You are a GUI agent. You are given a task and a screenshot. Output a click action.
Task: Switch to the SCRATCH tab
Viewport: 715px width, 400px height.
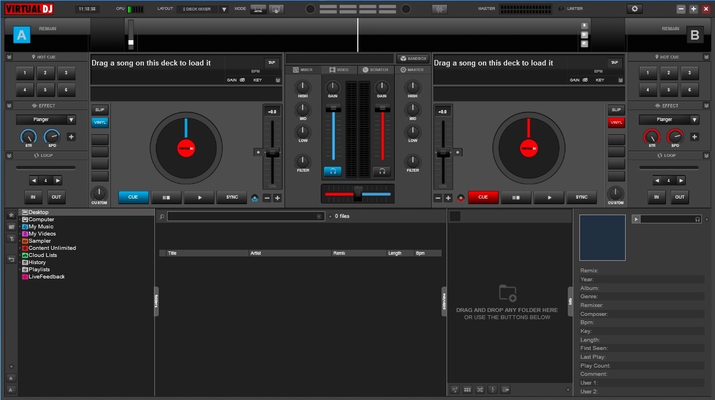(x=375, y=70)
